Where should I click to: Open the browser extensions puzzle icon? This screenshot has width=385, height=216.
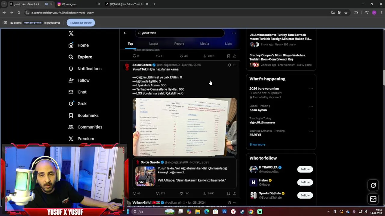(x=356, y=13)
